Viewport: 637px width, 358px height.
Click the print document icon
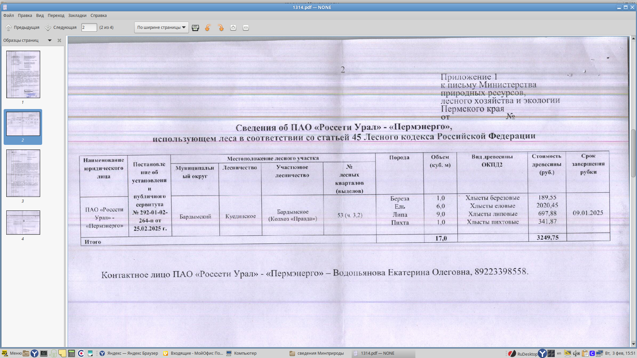tap(195, 28)
